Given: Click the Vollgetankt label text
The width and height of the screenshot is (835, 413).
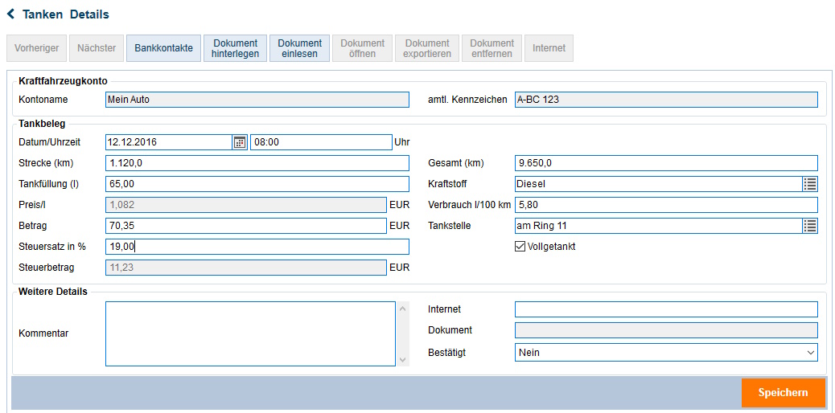Looking at the screenshot, I should click(x=551, y=247).
